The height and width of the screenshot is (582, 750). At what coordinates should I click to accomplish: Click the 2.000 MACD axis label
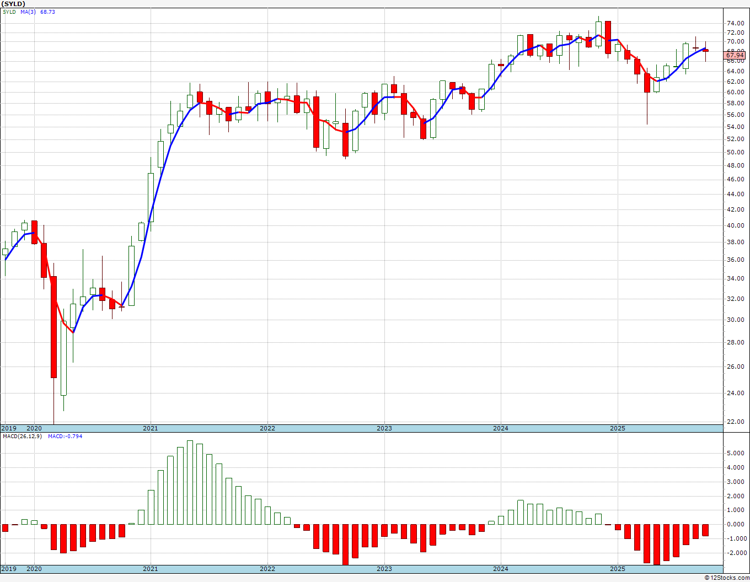[737, 496]
